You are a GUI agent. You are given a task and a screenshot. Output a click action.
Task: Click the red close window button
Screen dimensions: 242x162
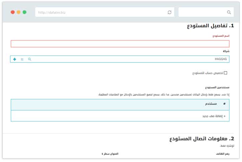[13, 12]
